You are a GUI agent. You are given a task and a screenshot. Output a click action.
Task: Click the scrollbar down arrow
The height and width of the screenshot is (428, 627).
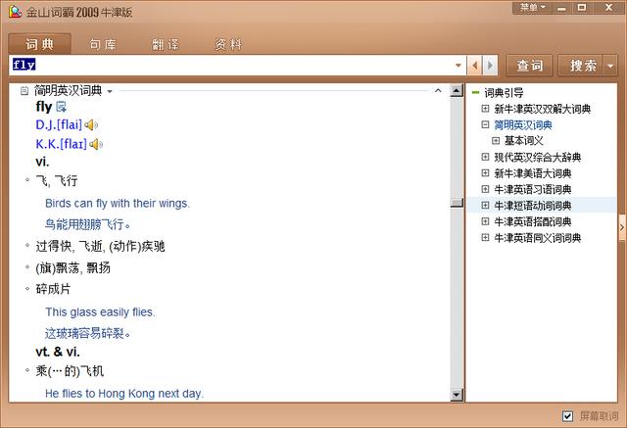click(x=457, y=395)
